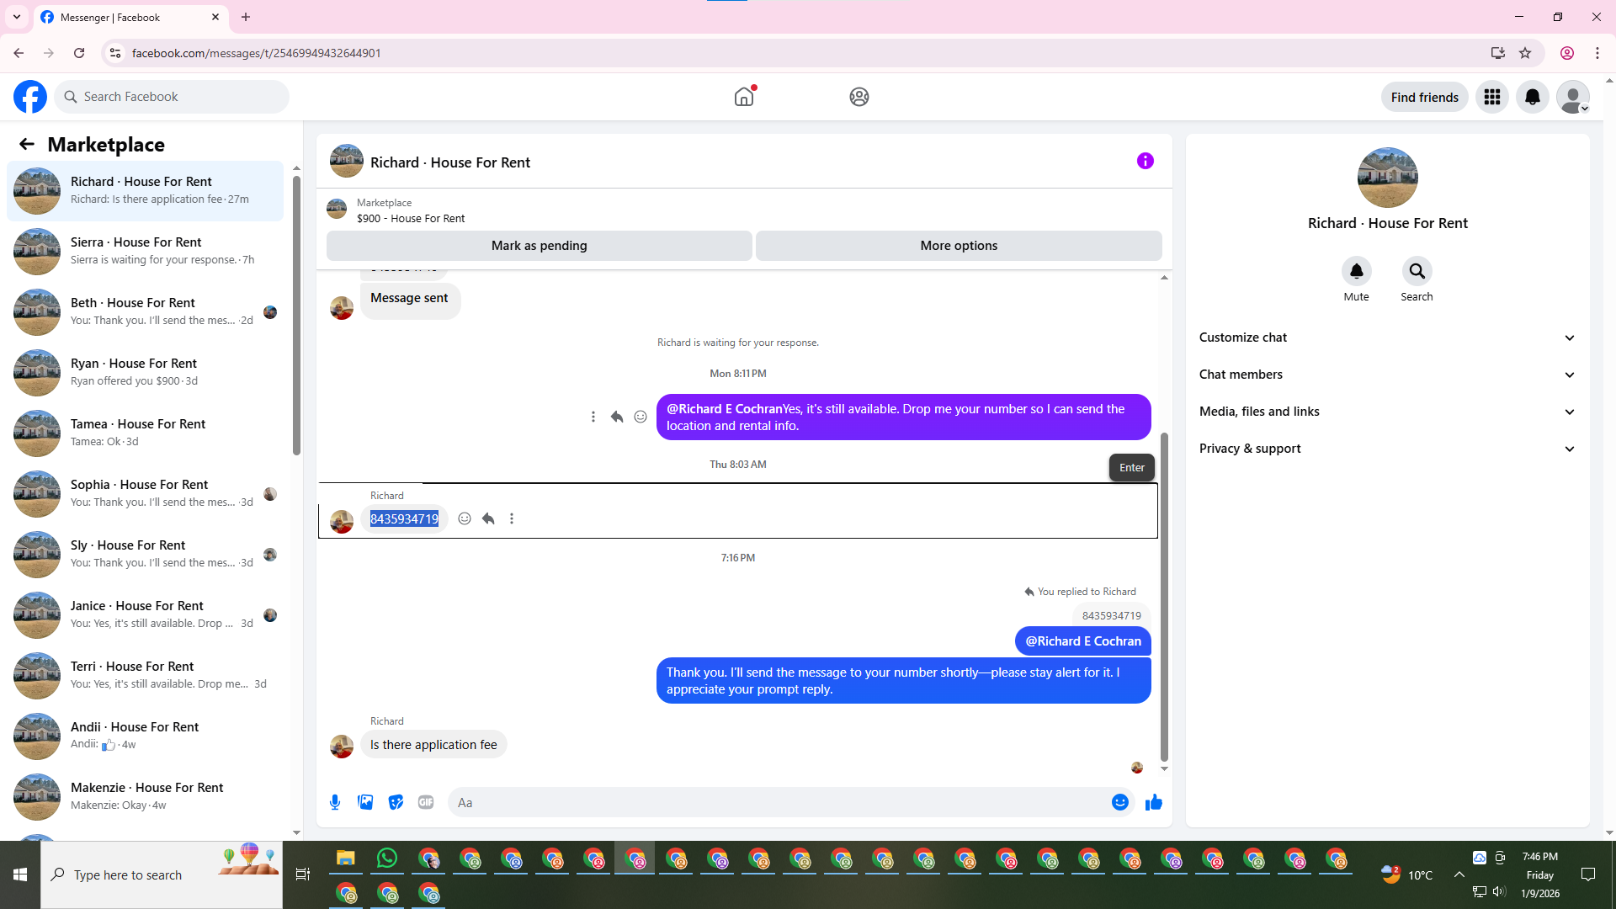Open emoji picker in message box

1119,802
